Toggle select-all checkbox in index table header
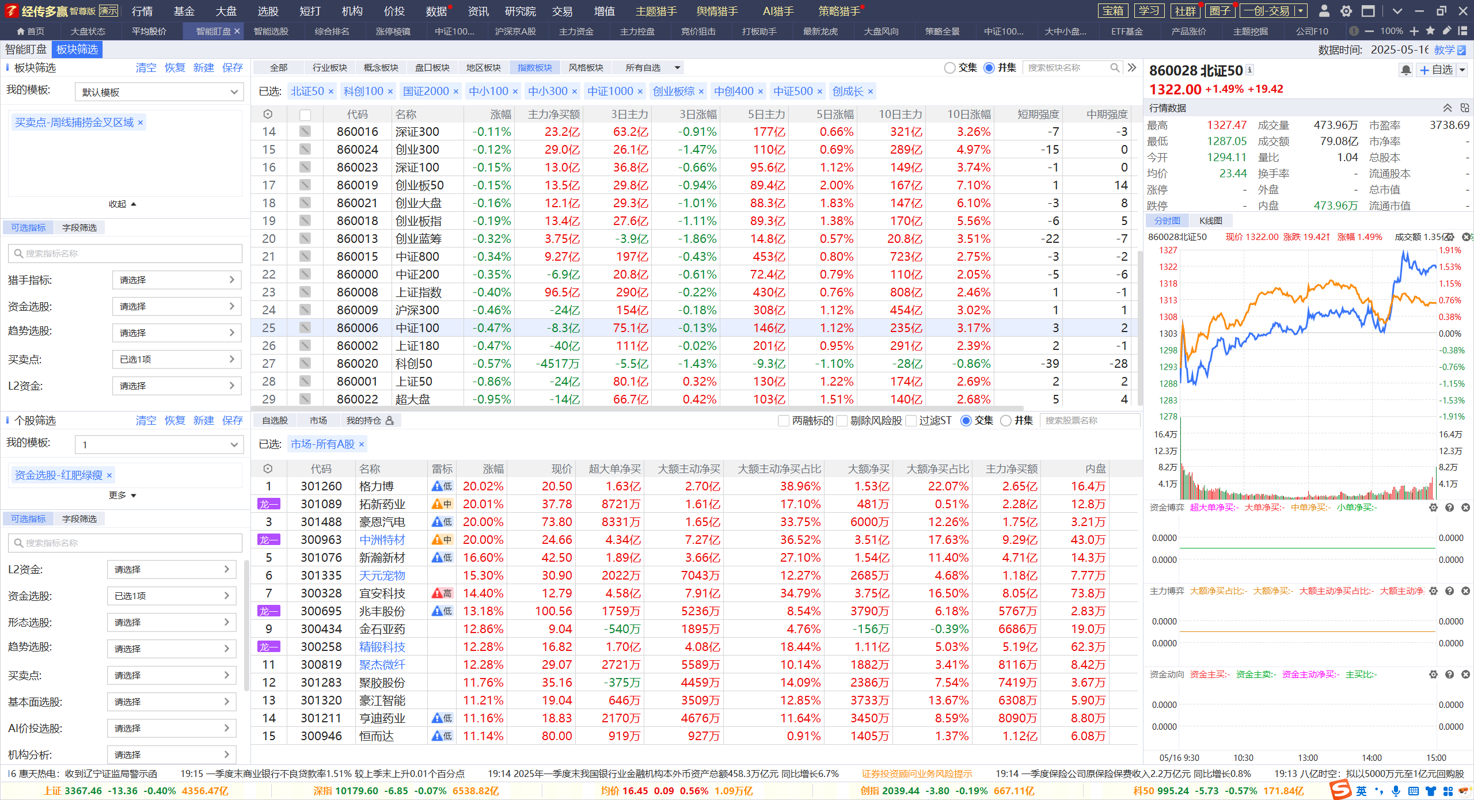Viewport: 1474px width, 800px height. click(306, 115)
